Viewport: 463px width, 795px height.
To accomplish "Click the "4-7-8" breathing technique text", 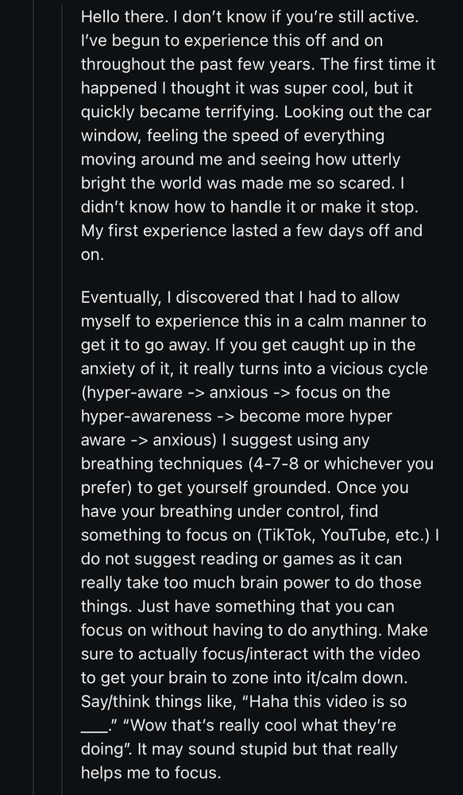I will click(276, 464).
